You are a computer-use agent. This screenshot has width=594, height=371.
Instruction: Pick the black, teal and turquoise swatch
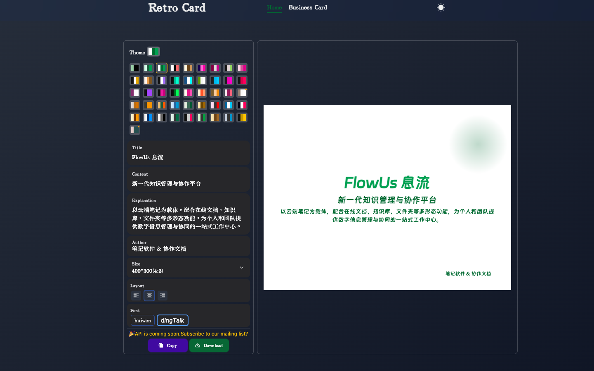[175, 80]
